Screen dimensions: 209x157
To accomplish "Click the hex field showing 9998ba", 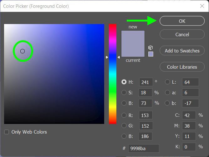I will [x=144, y=148].
